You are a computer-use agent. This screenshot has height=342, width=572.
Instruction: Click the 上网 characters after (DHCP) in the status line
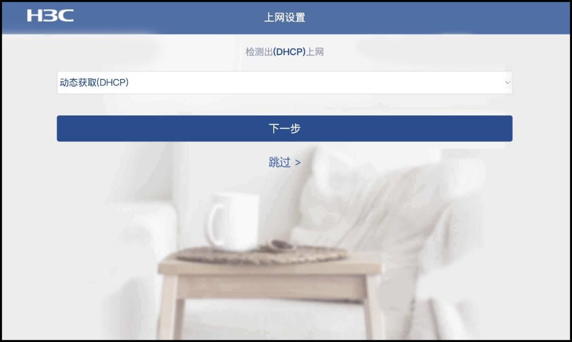pos(315,52)
